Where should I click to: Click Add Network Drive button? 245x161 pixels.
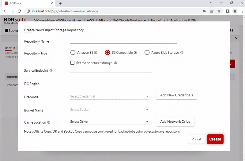[175, 122]
